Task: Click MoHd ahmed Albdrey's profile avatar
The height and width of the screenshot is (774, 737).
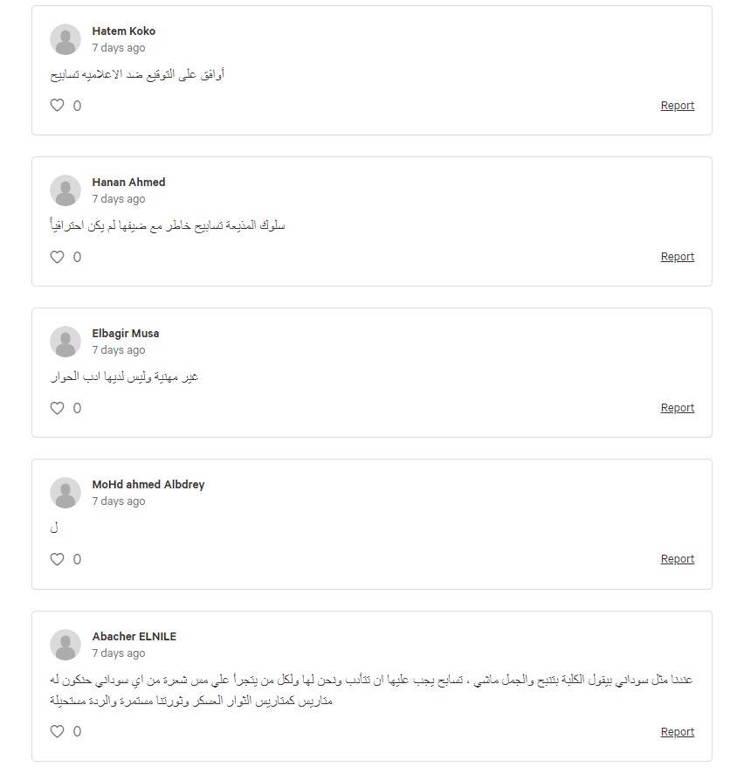Action: pos(65,492)
